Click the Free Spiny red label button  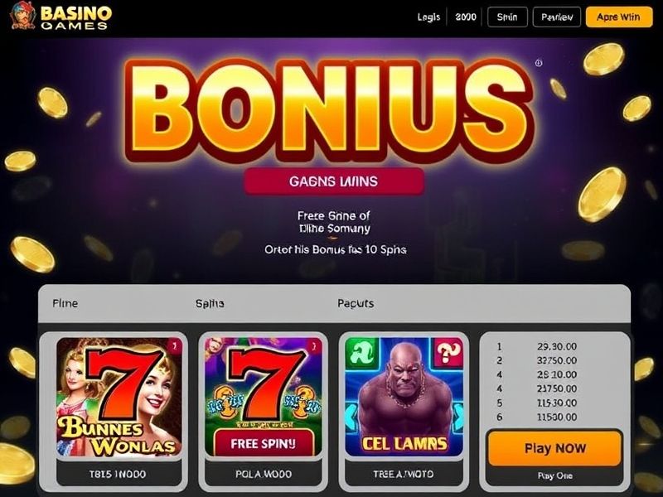pos(264,443)
